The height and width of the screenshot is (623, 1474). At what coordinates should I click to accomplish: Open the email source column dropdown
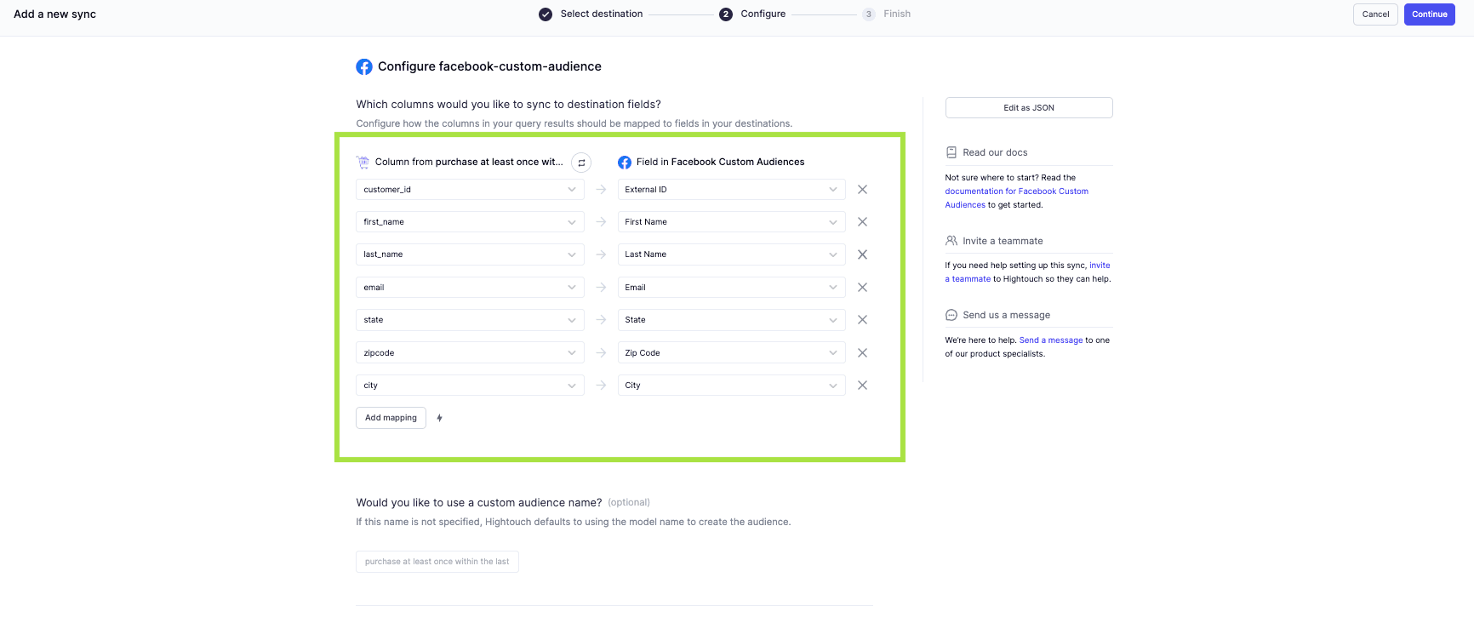pyautogui.click(x=469, y=288)
